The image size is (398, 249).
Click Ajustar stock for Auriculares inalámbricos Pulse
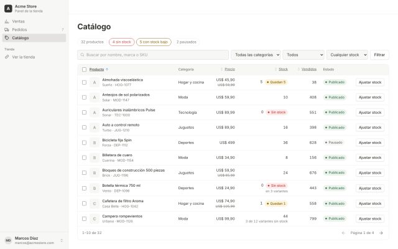tap(370, 112)
